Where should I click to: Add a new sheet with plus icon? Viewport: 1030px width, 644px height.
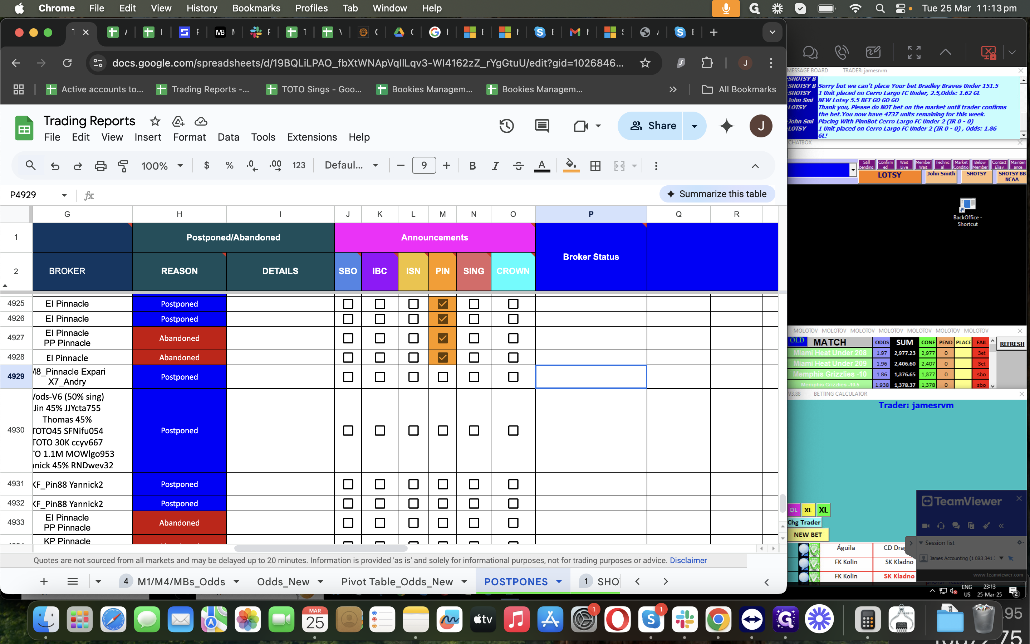pos(44,581)
